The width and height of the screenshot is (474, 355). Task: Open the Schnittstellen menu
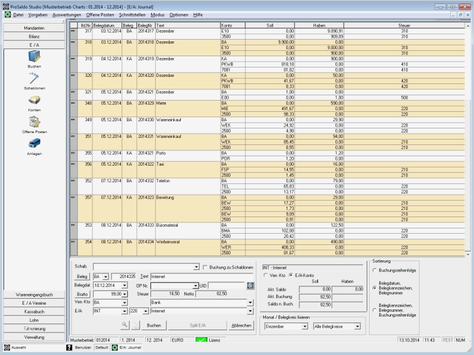[133, 14]
